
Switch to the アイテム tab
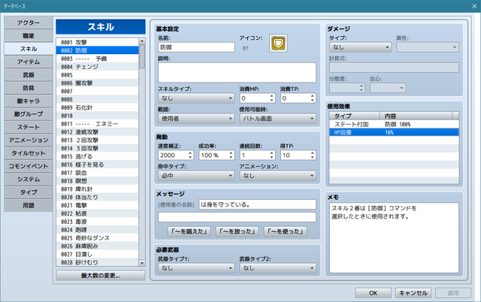point(29,62)
